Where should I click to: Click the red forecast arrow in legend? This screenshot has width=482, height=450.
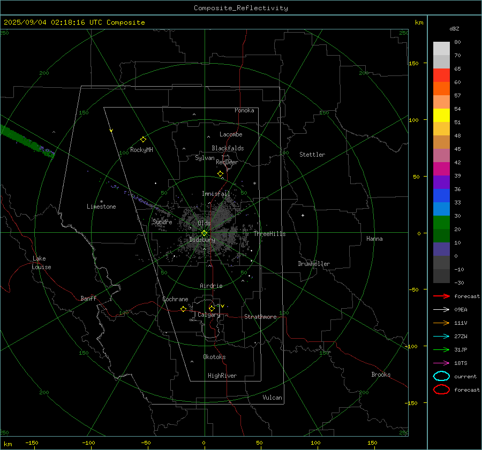pyautogui.click(x=441, y=296)
